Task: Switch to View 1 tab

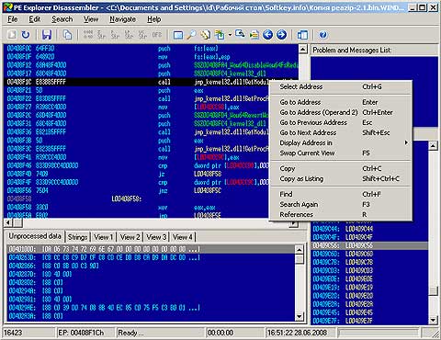Action: click(x=104, y=237)
